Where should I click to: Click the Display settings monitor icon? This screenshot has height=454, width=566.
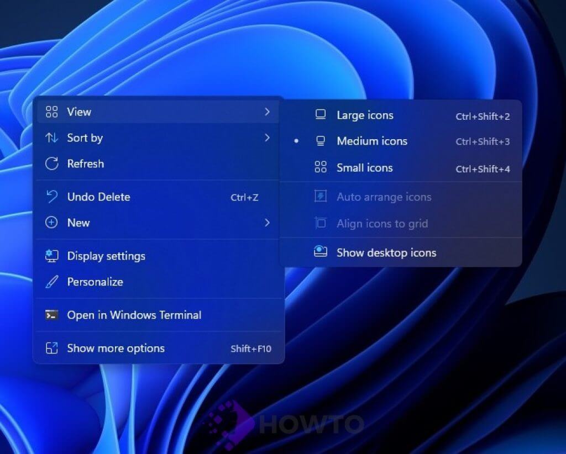(51, 256)
